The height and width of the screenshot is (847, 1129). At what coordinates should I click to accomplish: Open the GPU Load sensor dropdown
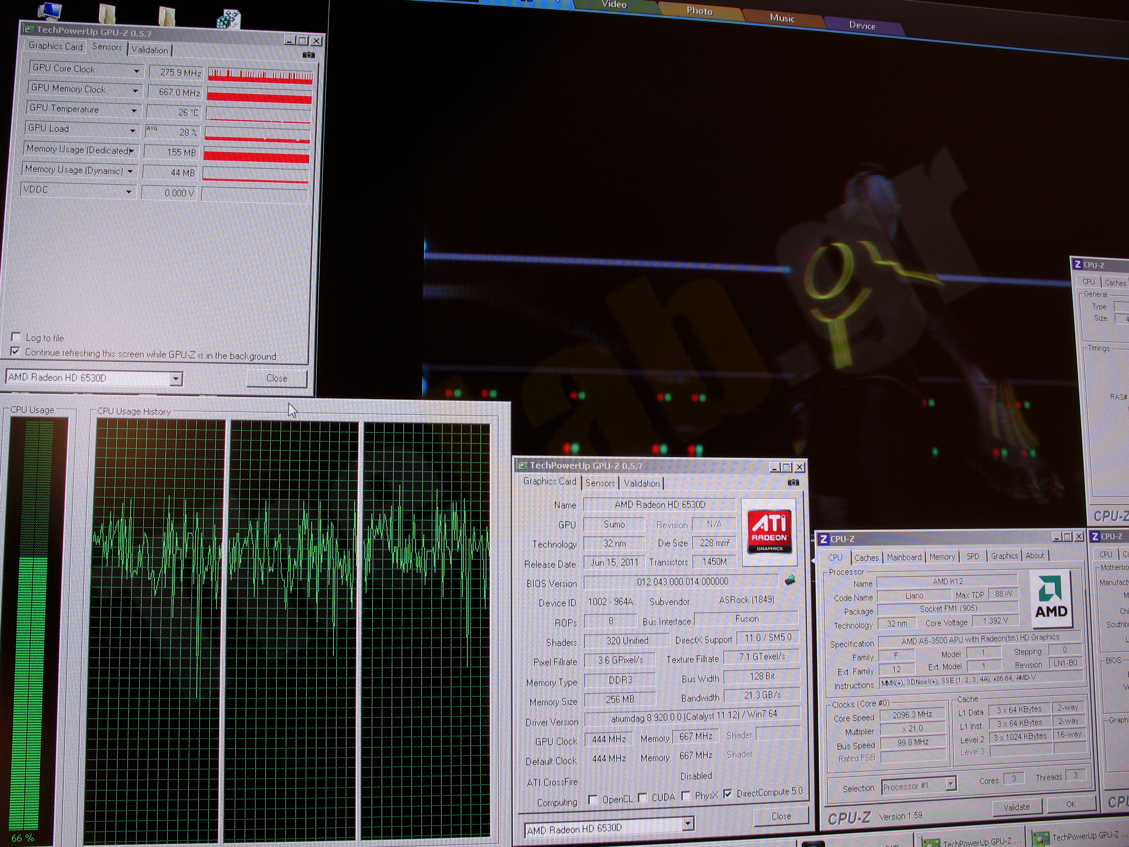133,131
